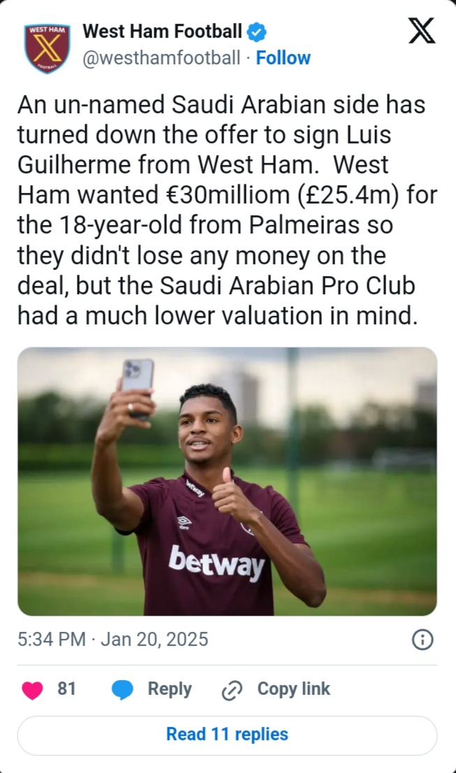
Task: Open the tweet info icon
Action: coord(422,640)
